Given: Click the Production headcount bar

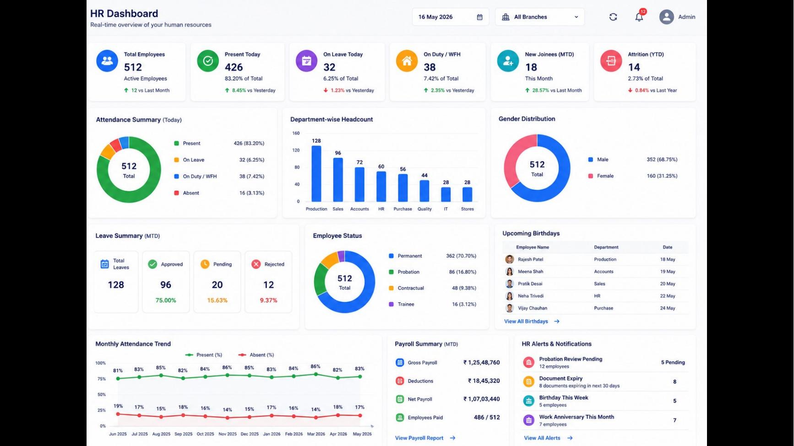Looking at the screenshot, I should coord(316,174).
